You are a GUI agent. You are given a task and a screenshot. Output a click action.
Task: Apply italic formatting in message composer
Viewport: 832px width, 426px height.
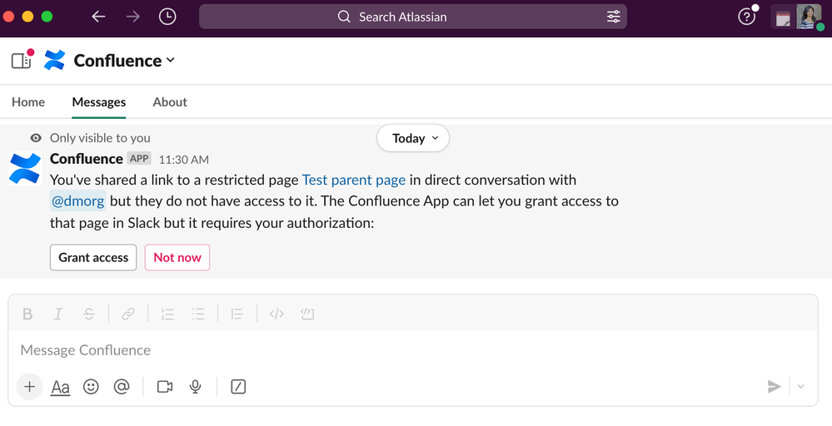(x=58, y=314)
